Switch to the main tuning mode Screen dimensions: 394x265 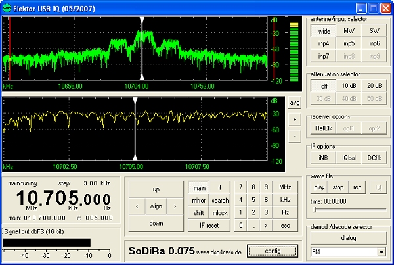click(x=200, y=187)
